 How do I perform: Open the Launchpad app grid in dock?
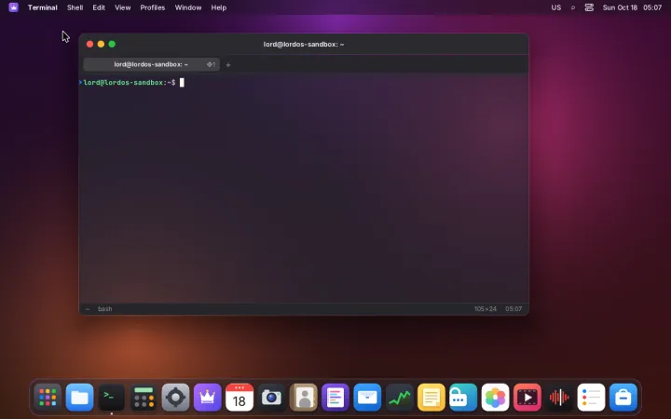[48, 398]
